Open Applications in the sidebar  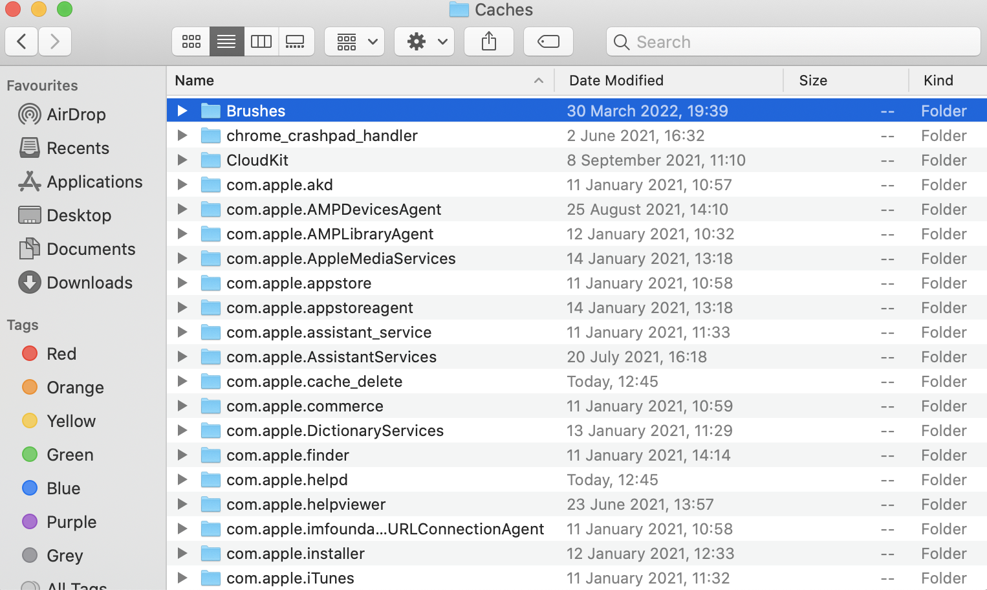[80, 182]
